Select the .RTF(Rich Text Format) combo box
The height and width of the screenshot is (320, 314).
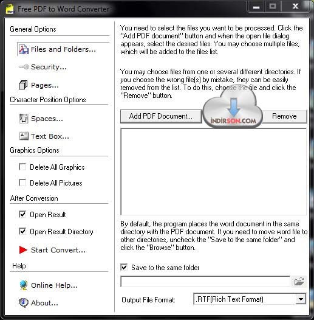250,299
